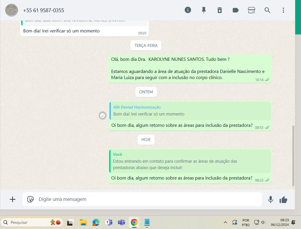The height and width of the screenshot is (229, 301).
Task: Search messages with the magnifier icon
Action: (267, 10)
